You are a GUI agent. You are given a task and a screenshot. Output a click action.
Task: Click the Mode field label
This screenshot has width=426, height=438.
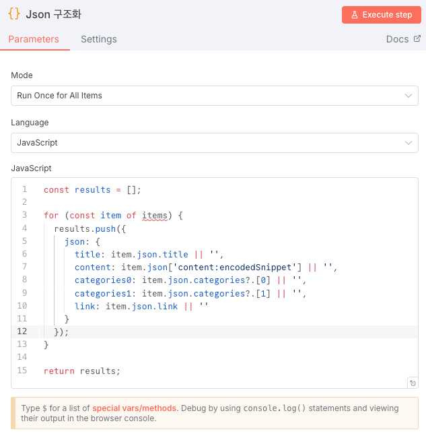pyautogui.click(x=22, y=75)
